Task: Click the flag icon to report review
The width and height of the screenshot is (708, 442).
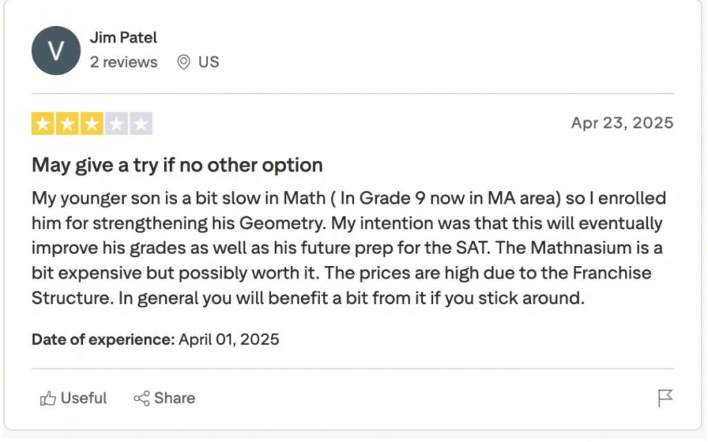Action: pos(665,398)
